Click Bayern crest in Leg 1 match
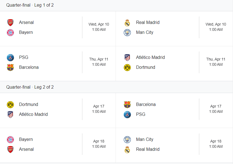Screen dimensions: 233x164 pos(11,32)
